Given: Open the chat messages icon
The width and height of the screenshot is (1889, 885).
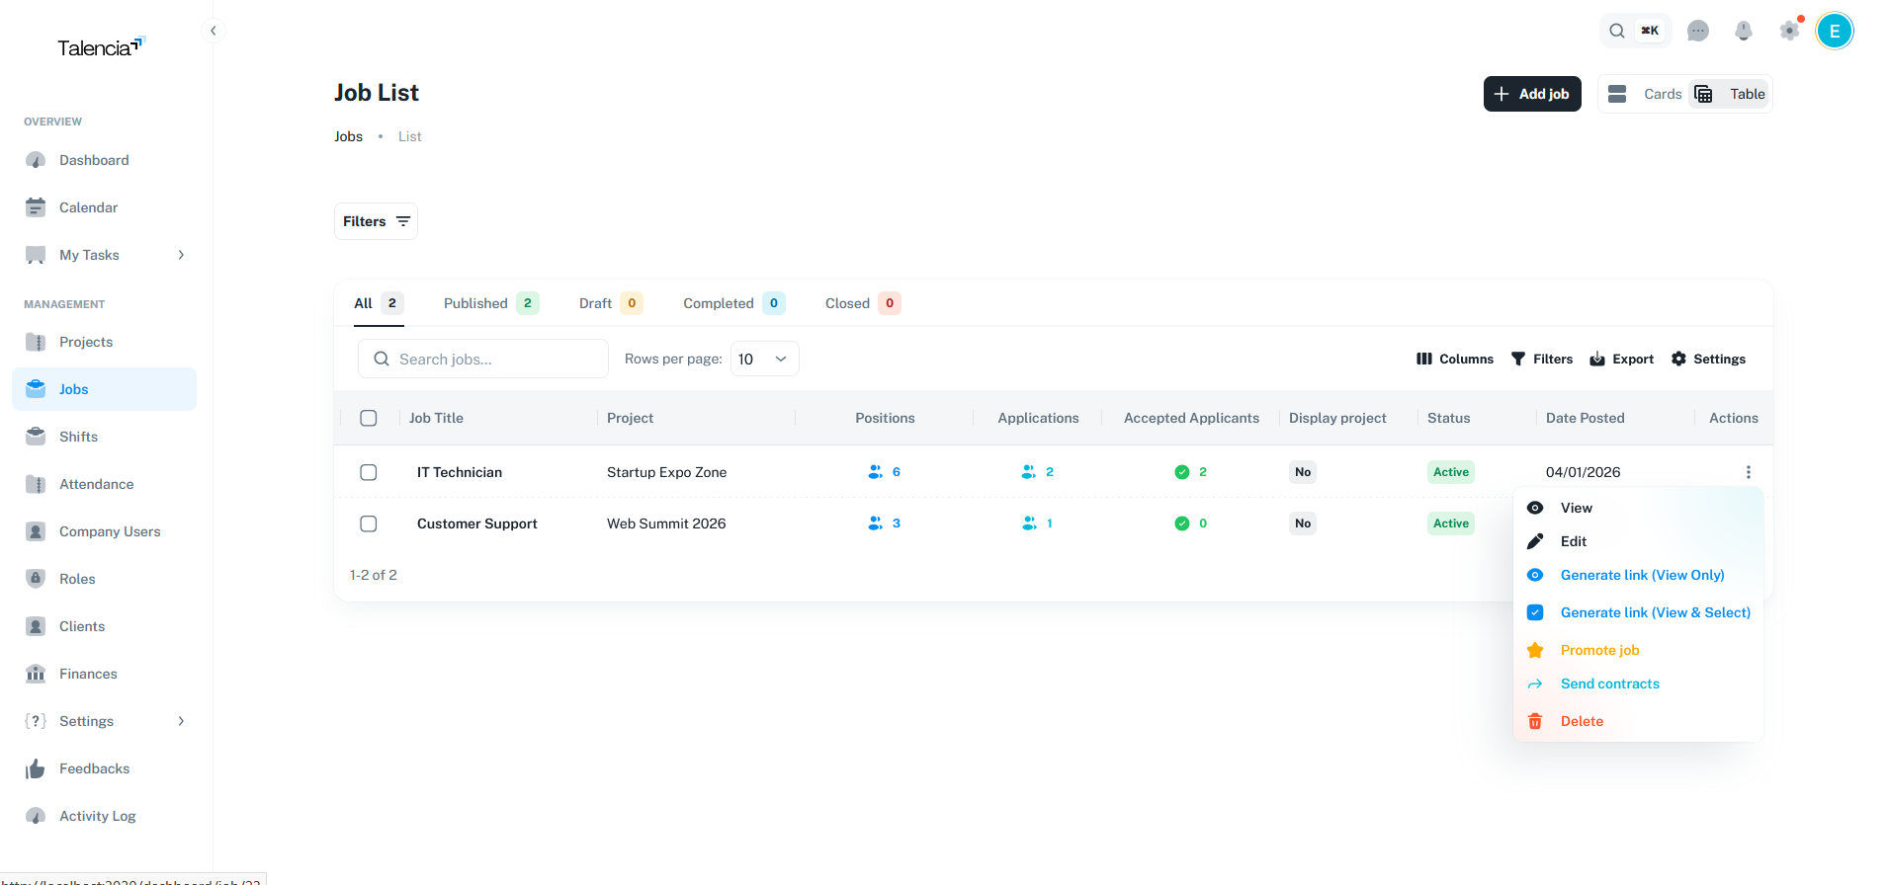Looking at the screenshot, I should coord(1698,31).
